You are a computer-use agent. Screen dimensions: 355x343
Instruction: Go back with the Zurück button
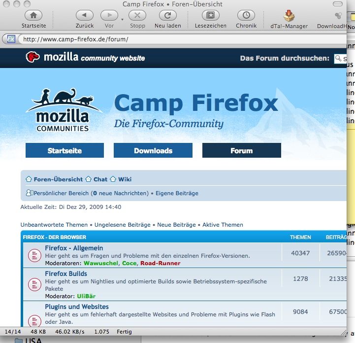85,15
